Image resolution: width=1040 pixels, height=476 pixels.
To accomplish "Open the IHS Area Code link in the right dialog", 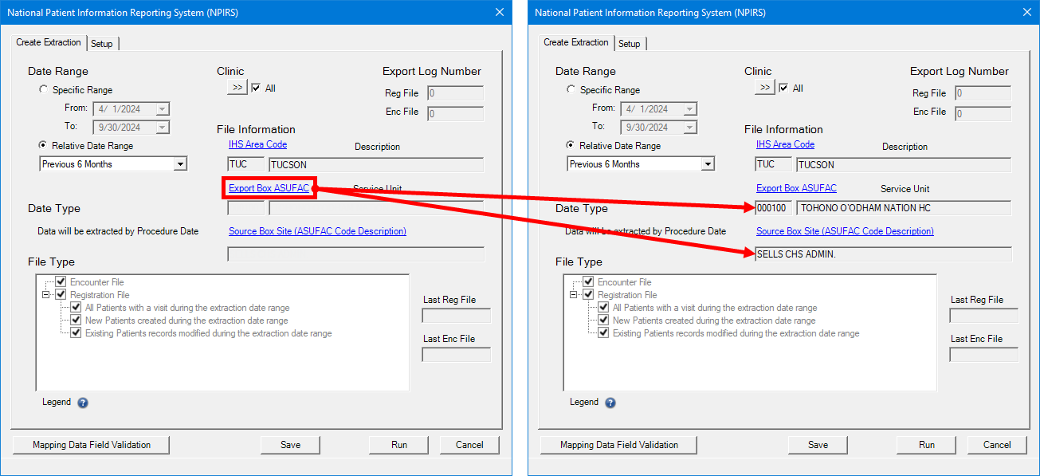I will pyautogui.click(x=785, y=144).
